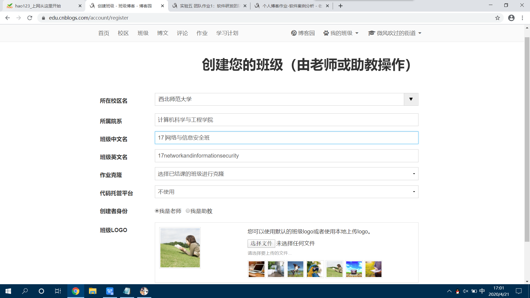Click the 班级英文名 input field
The image size is (530, 298).
pyautogui.click(x=286, y=156)
